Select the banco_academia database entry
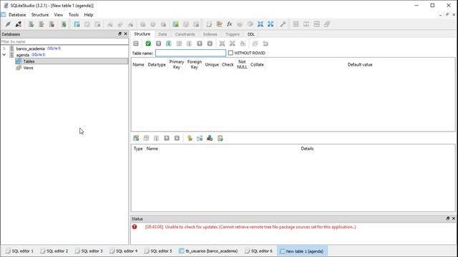The width and height of the screenshot is (458, 257). click(30, 49)
